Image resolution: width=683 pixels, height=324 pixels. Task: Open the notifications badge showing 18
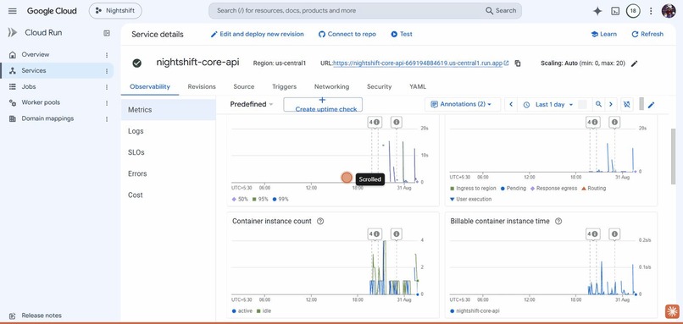click(x=633, y=11)
